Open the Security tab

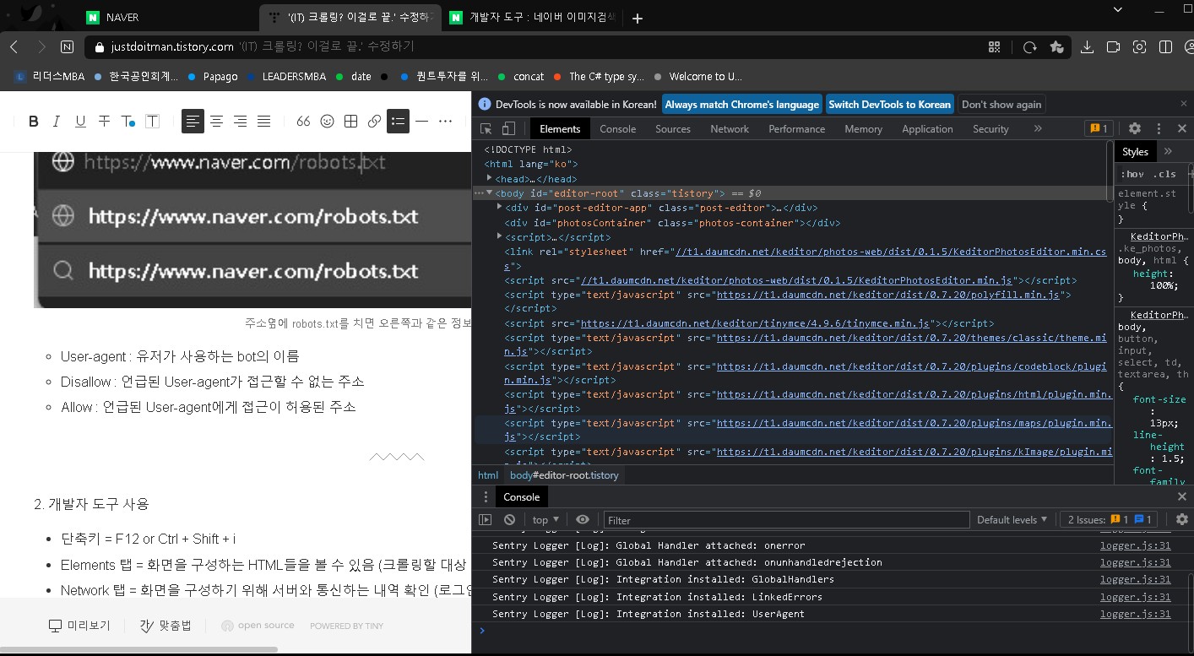pyautogui.click(x=990, y=128)
